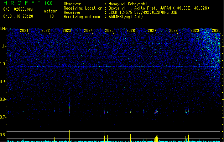Click the Receiving antenna label
The image size is (224, 142).
pos(82,17)
